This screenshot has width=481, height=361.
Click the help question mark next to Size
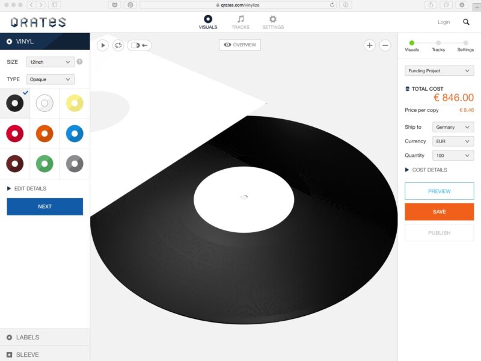click(79, 61)
